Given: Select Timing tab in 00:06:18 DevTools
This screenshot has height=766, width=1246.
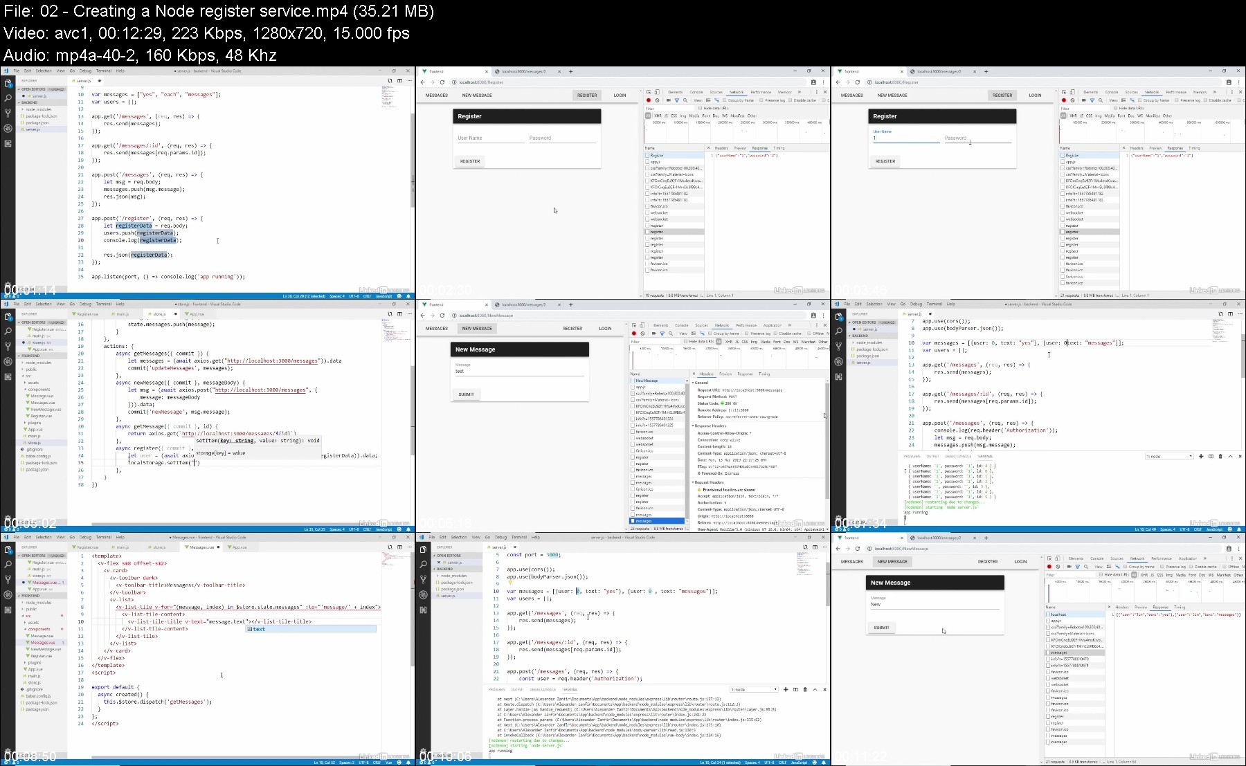Looking at the screenshot, I should (764, 374).
